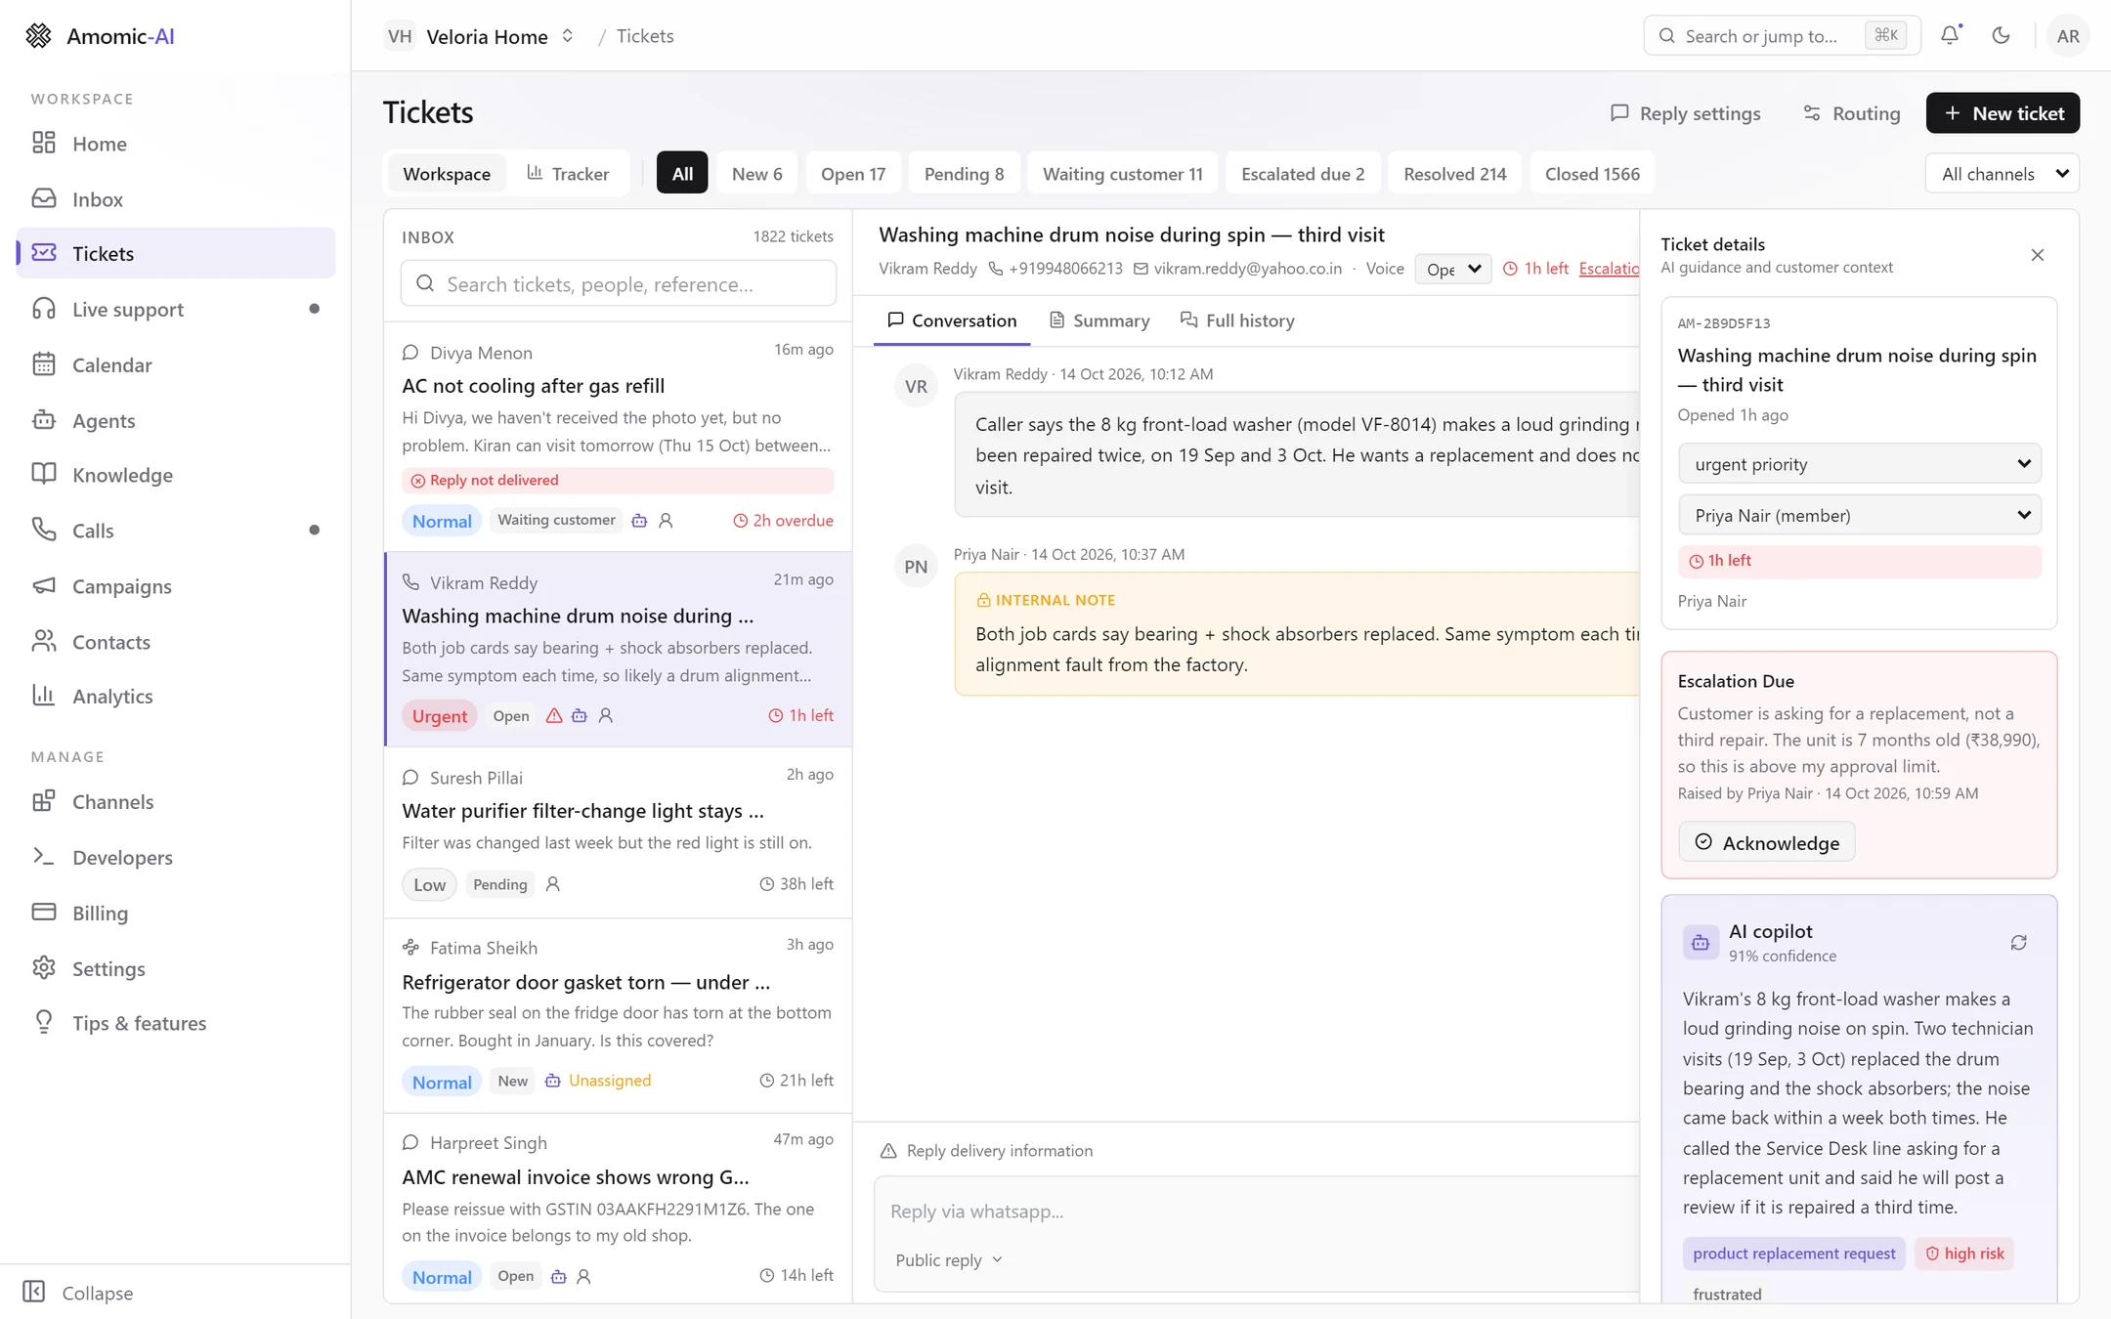Open the Full history tab
The width and height of the screenshot is (2111, 1319).
(1237, 320)
